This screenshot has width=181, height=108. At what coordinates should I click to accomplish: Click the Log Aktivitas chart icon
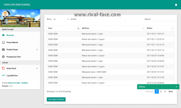coord(3,75)
